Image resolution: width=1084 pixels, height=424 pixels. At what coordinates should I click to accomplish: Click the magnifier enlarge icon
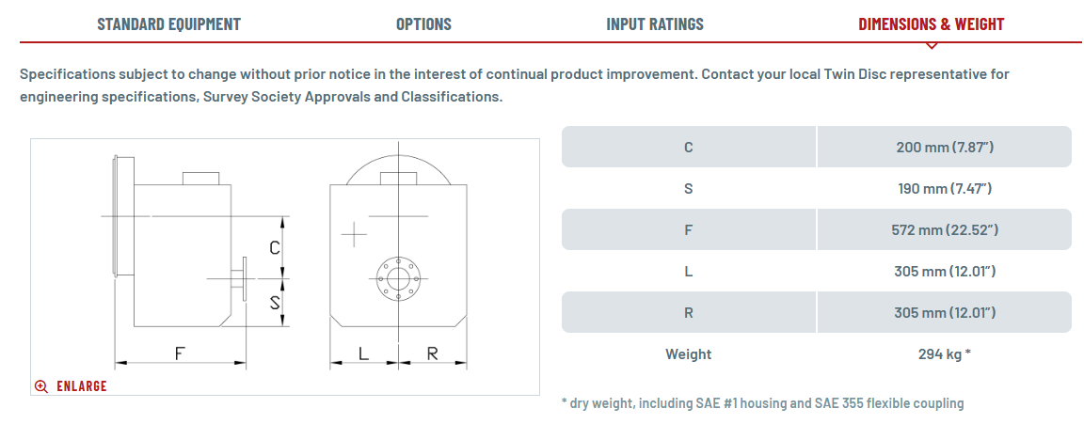pyautogui.click(x=41, y=386)
